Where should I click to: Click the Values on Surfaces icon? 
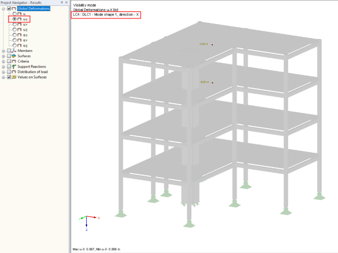point(14,77)
